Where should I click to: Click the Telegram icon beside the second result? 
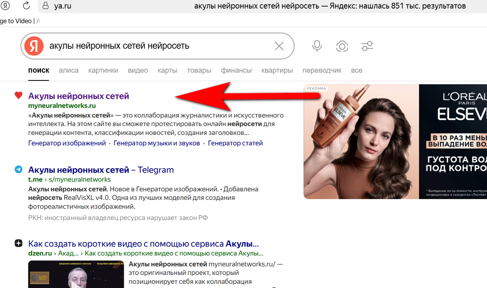tap(18, 169)
